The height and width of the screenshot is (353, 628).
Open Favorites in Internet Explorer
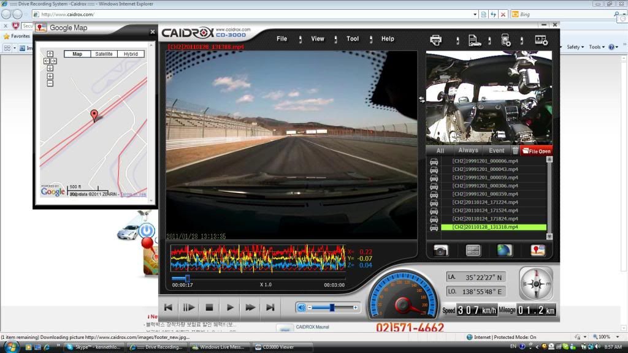tap(17, 36)
